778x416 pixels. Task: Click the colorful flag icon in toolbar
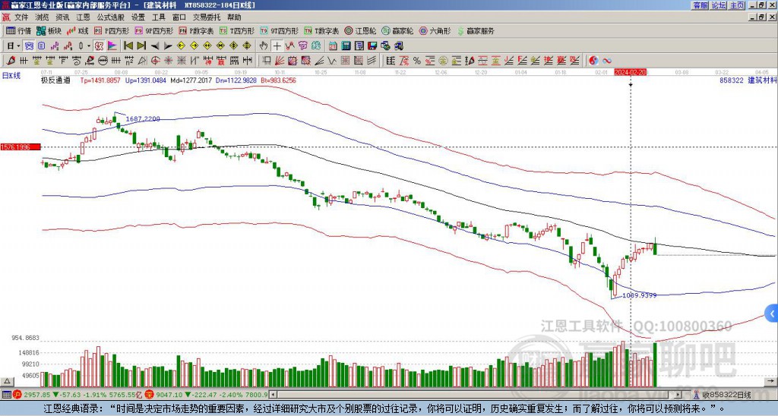[x=112, y=46]
